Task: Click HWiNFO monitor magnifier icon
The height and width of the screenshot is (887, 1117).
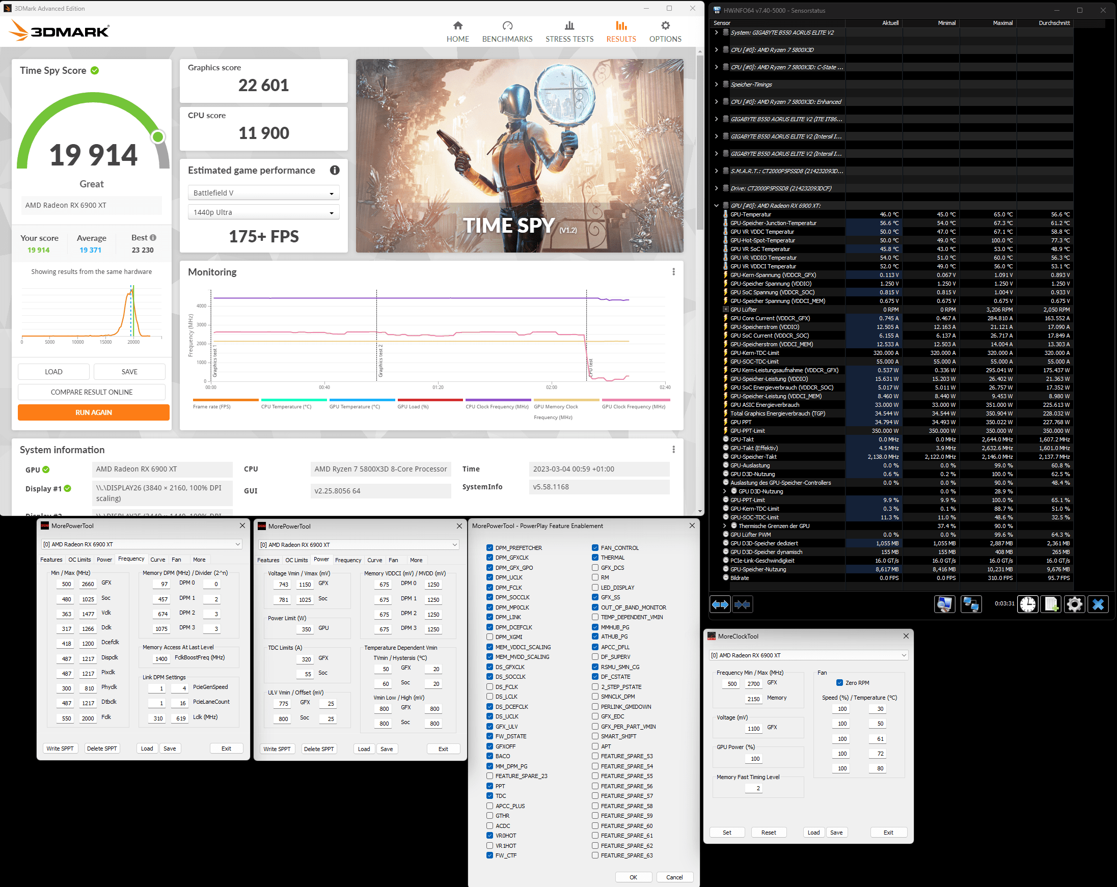Action: (944, 604)
